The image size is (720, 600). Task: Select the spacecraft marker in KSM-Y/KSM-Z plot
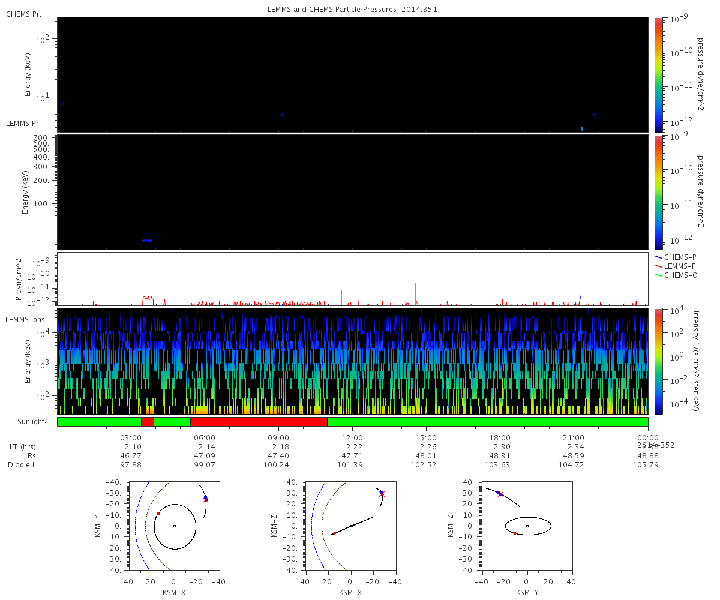pyautogui.click(x=499, y=493)
